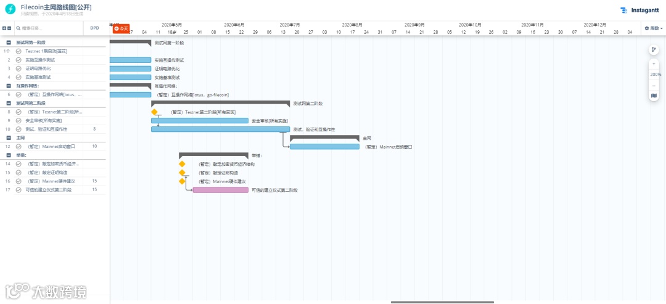666x304 pixels.
Task: Click the 主网 gray summary bar
Action: [324, 138]
